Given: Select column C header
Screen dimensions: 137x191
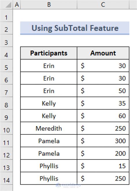Looking at the screenshot, I should coord(103,5).
